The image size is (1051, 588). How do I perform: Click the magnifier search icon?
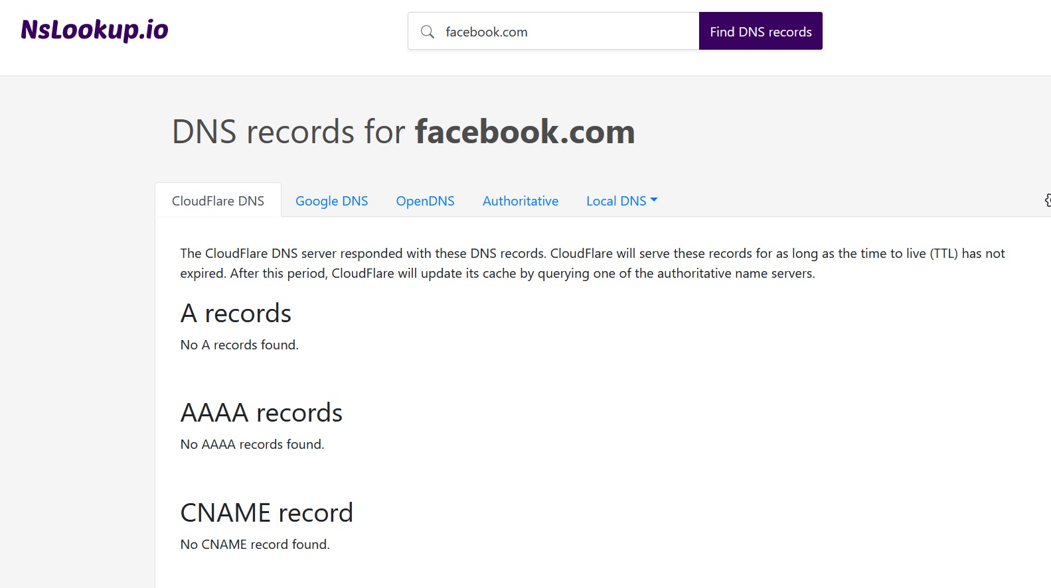click(428, 32)
